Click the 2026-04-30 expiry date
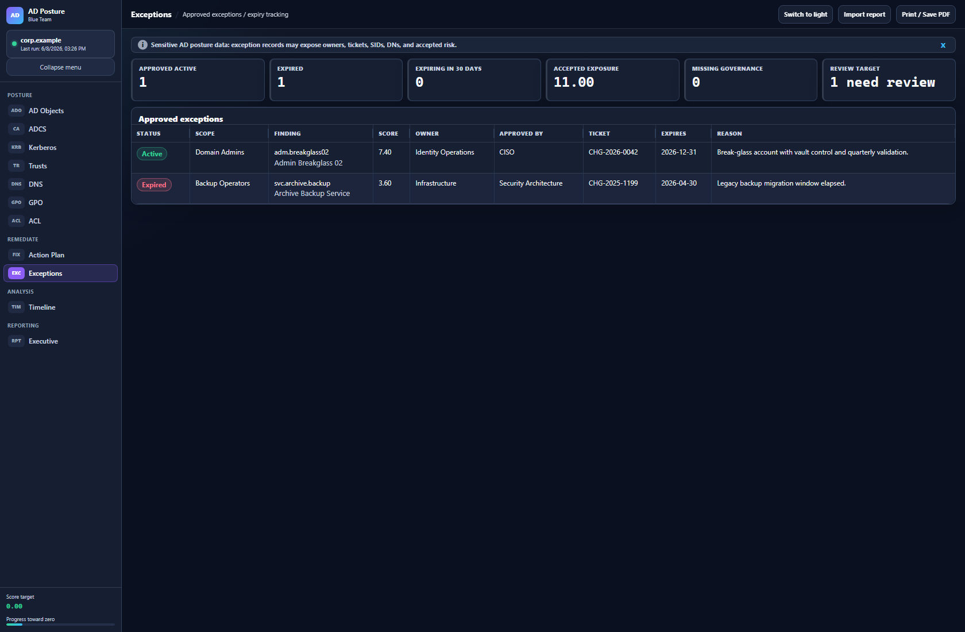This screenshot has width=965, height=632. tap(679, 183)
